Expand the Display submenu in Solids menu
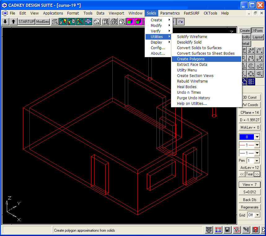The image size is (266, 236). 156,42
